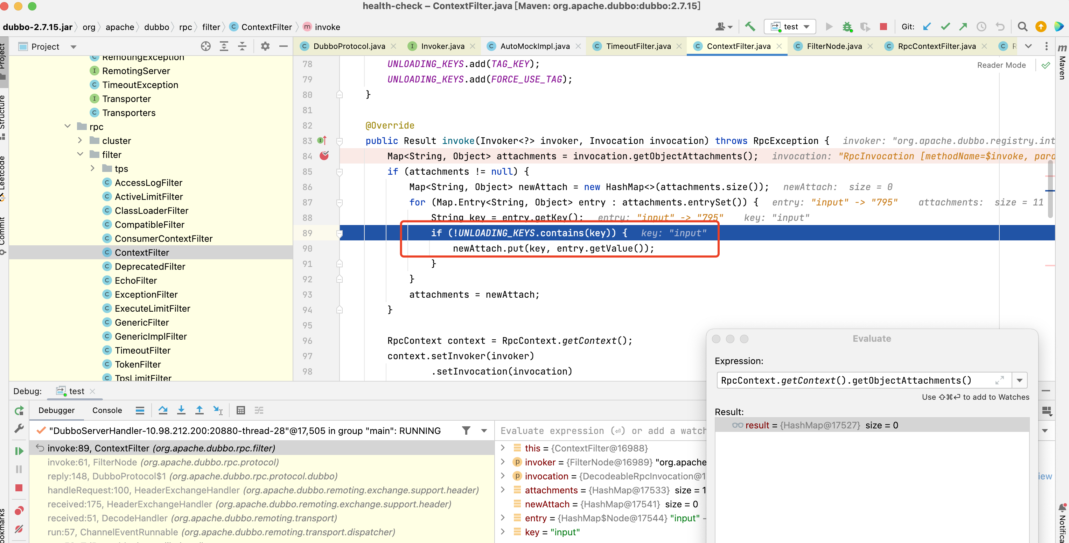Switch to Invoker.java tab
Viewport: 1069px width, 543px height.
click(442, 46)
